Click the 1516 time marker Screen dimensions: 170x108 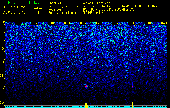pyautogui.click(x=99, y=23)
